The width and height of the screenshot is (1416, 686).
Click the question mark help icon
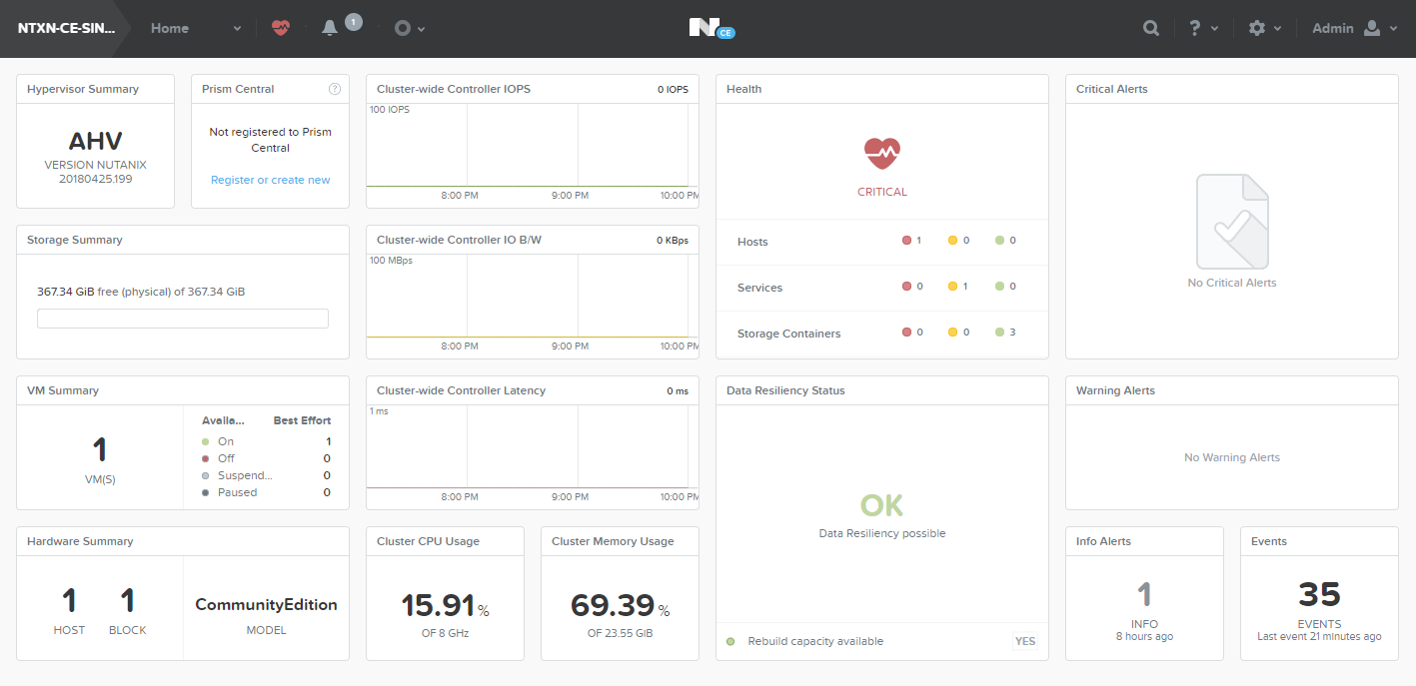(x=1195, y=28)
